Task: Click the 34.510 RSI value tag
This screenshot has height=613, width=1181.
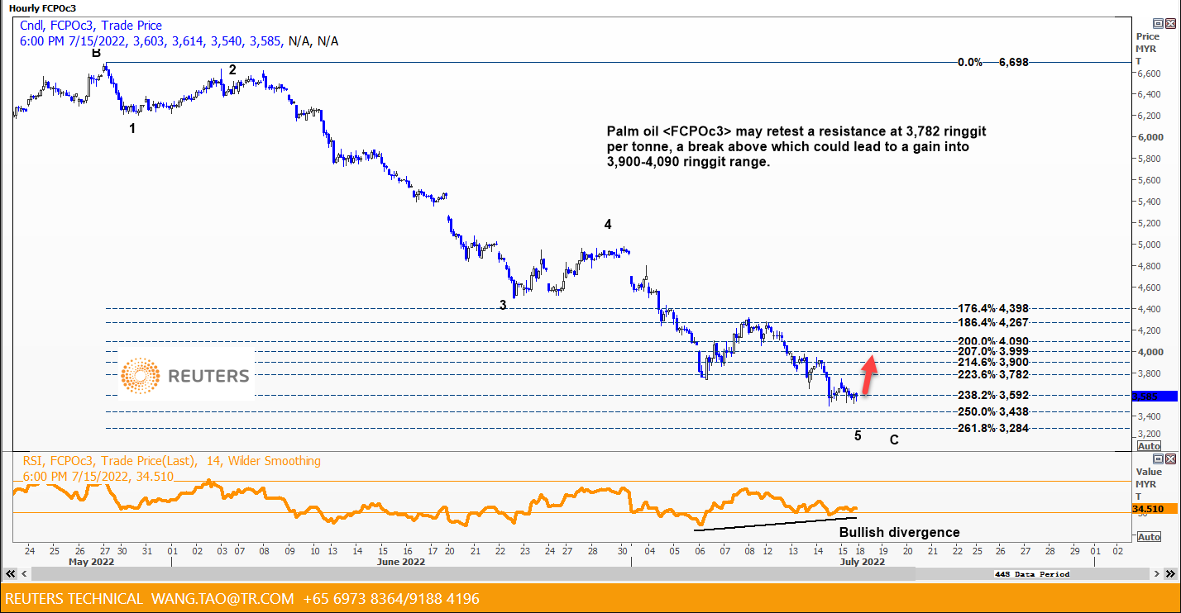Action: click(1153, 509)
